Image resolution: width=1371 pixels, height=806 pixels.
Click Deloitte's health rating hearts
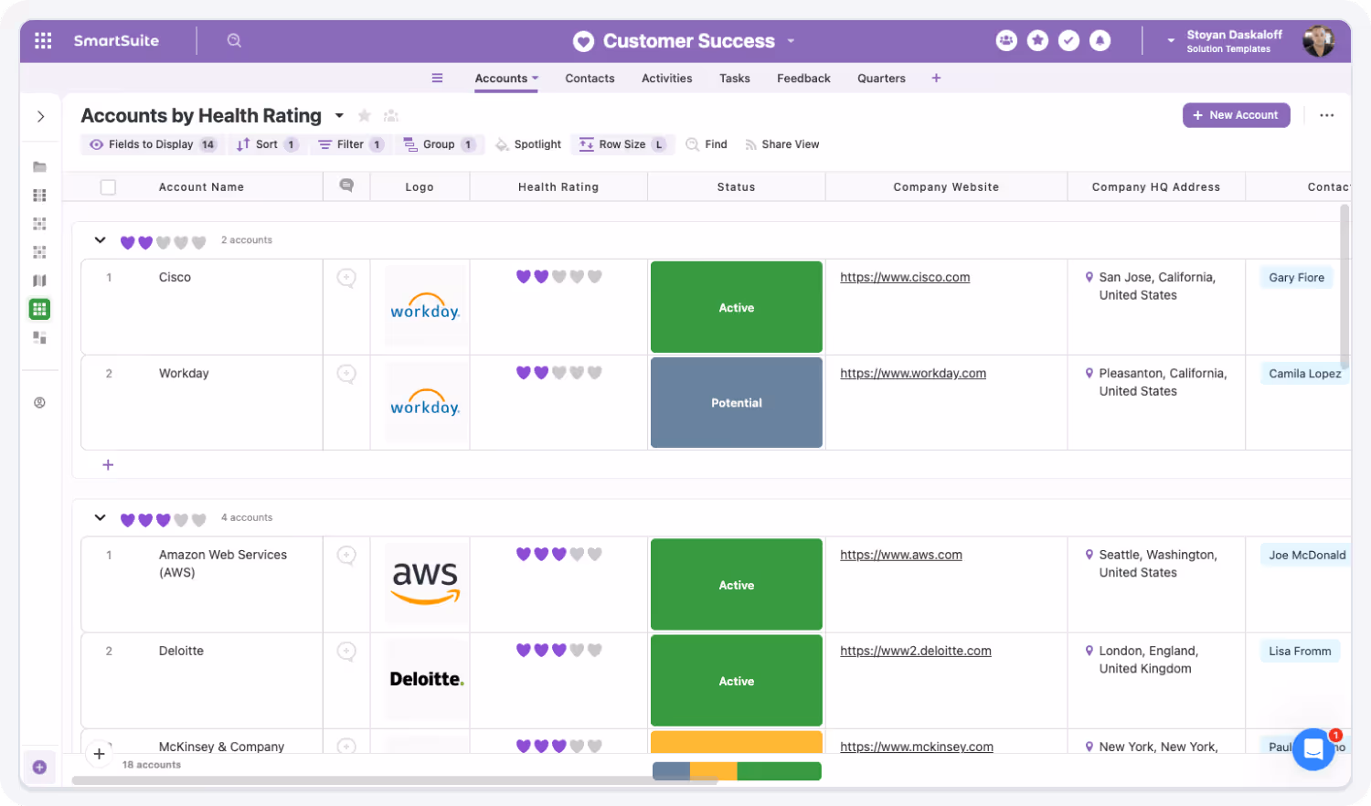pyautogui.click(x=558, y=651)
